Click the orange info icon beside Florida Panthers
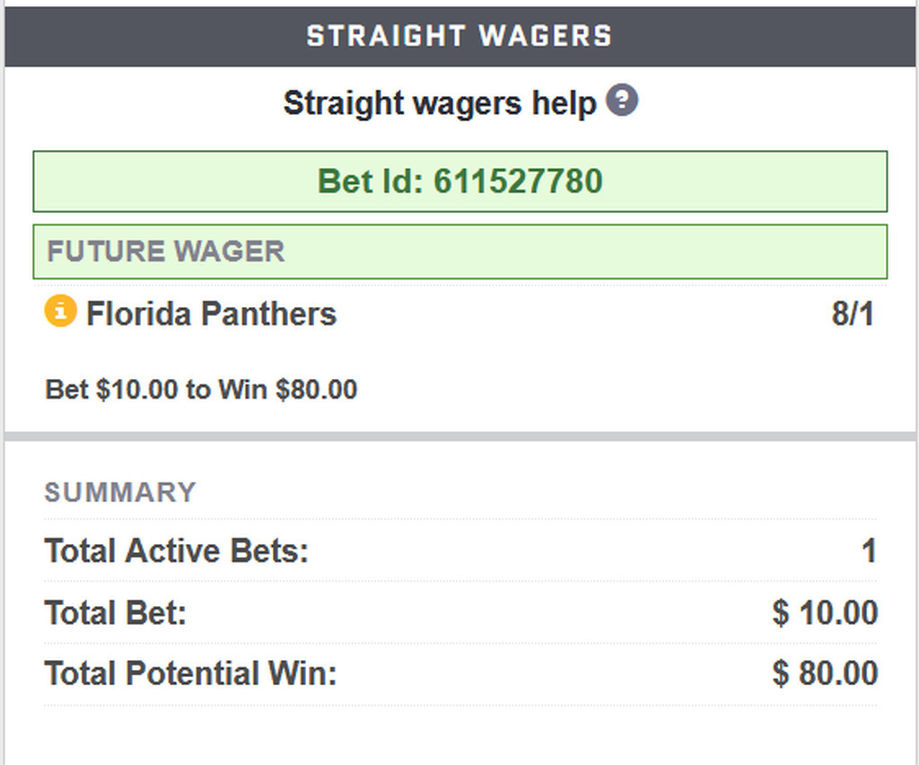919x765 pixels. pyautogui.click(x=60, y=312)
